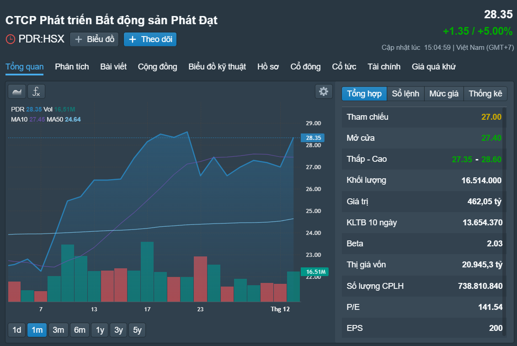Click the area chart type icon
The height and width of the screenshot is (346, 517).
click(x=17, y=92)
